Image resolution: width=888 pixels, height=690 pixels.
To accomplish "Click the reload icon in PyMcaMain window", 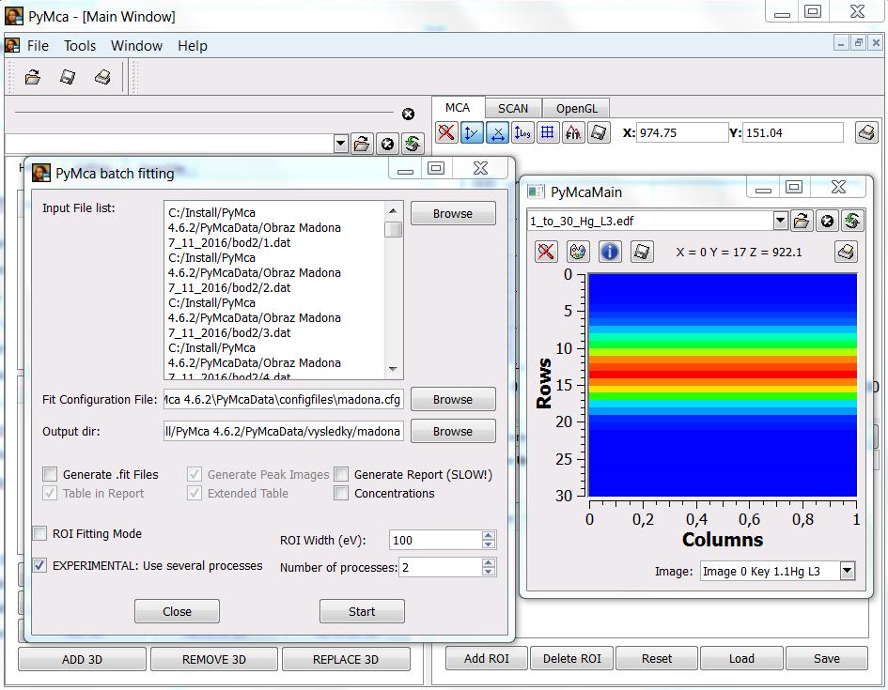I will coord(852,221).
